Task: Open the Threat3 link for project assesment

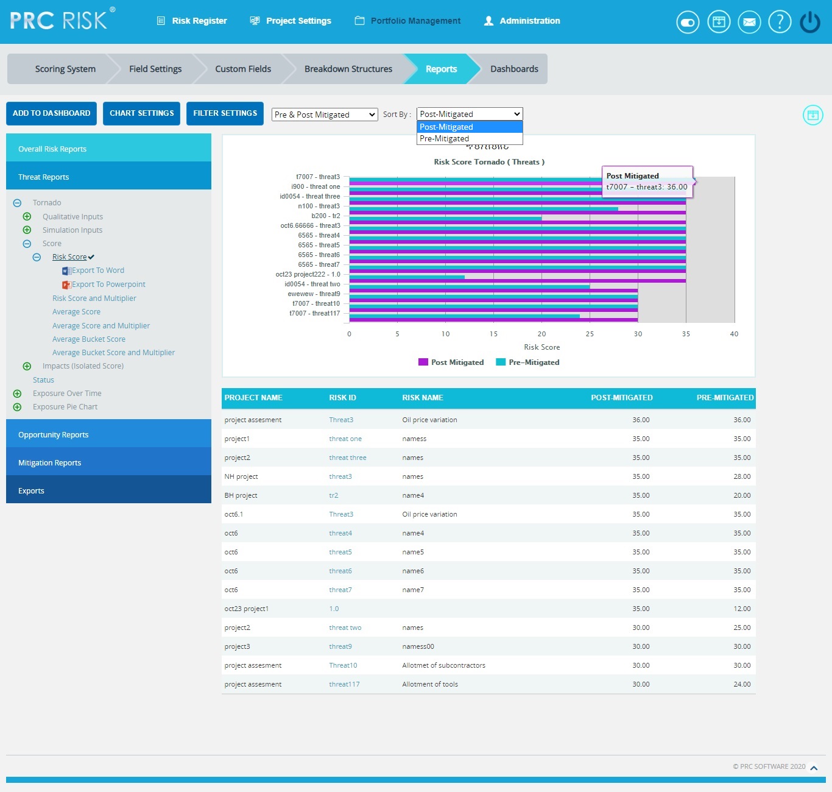Action: coord(340,420)
